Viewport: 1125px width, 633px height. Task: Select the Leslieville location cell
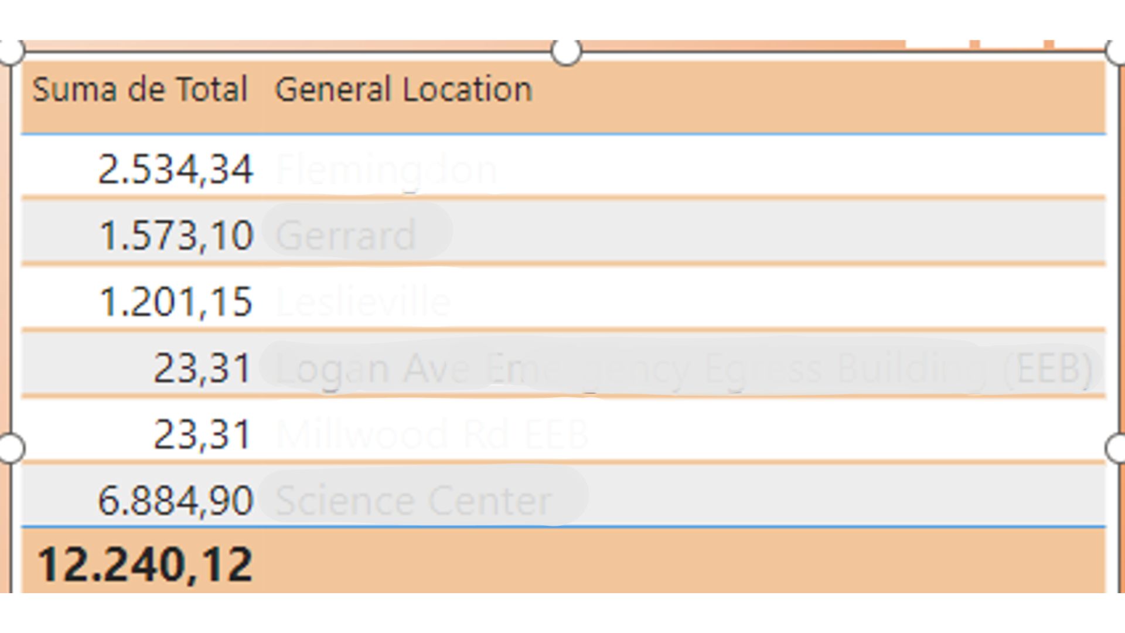[363, 302]
